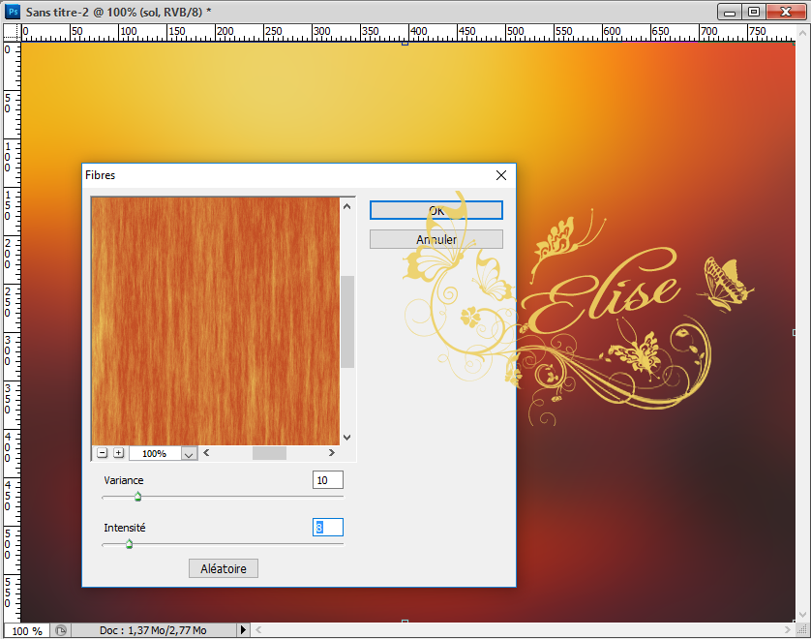Expand the Doc info status bar arrow

[x=243, y=630]
